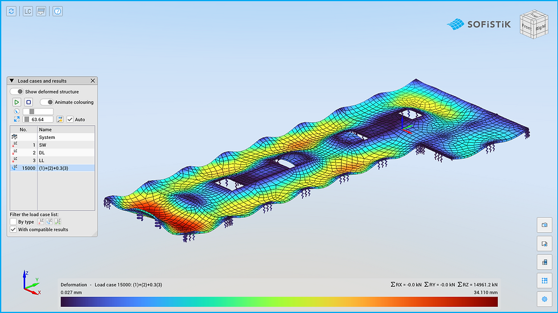
Task: Enable the By type filter checkbox
Action: (x=13, y=221)
